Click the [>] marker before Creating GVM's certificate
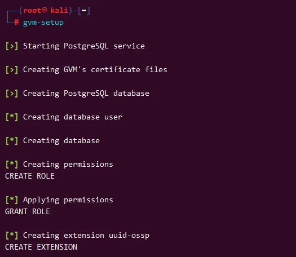The image size is (296, 257). [12, 70]
